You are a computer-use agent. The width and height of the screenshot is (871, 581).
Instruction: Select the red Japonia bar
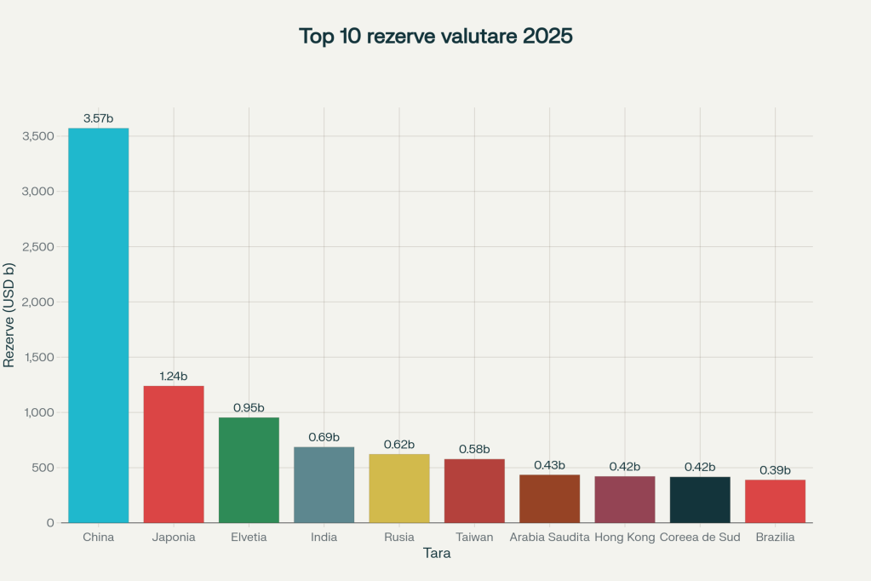(174, 454)
